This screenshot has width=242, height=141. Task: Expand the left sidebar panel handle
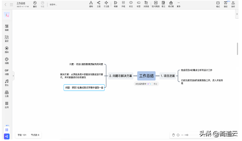click(x=14, y=76)
